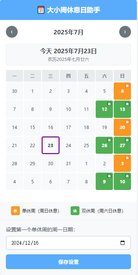Select green rest day August 9
138x275 pixels.
[104, 181]
